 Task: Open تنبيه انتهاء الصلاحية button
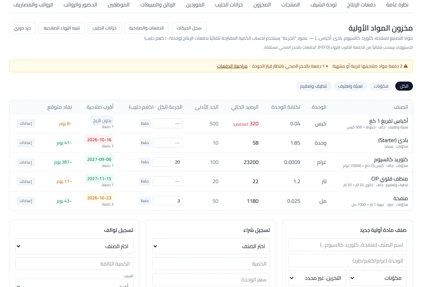[x=62, y=28]
